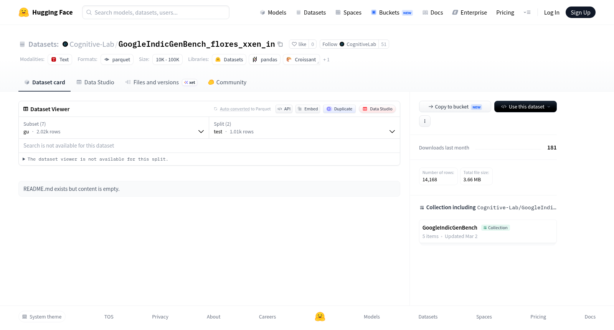Viewport: 614px width, 330px height.
Task: Like this dataset
Action: pyautogui.click(x=299, y=44)
